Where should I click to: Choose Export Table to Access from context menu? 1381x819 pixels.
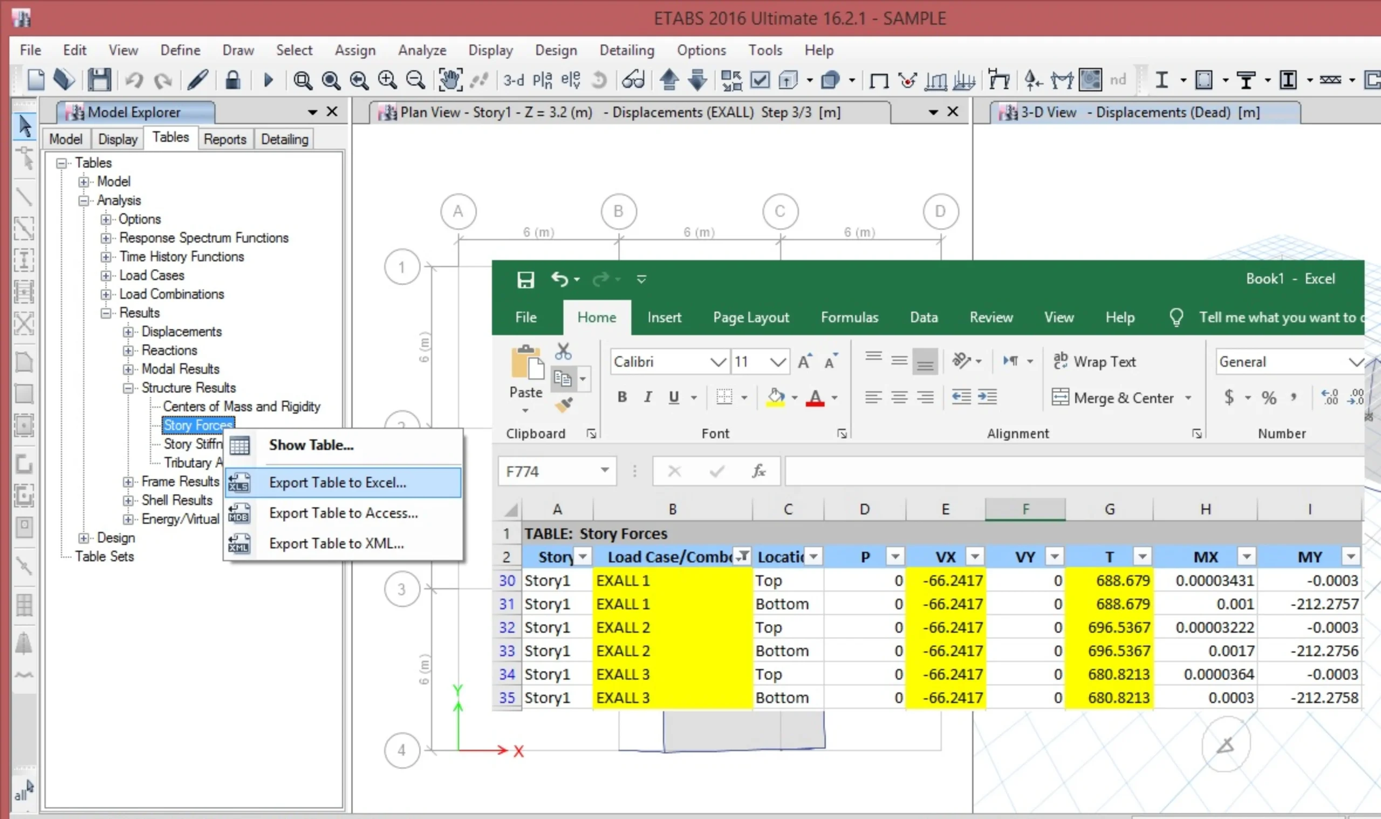tap(343, 513)
